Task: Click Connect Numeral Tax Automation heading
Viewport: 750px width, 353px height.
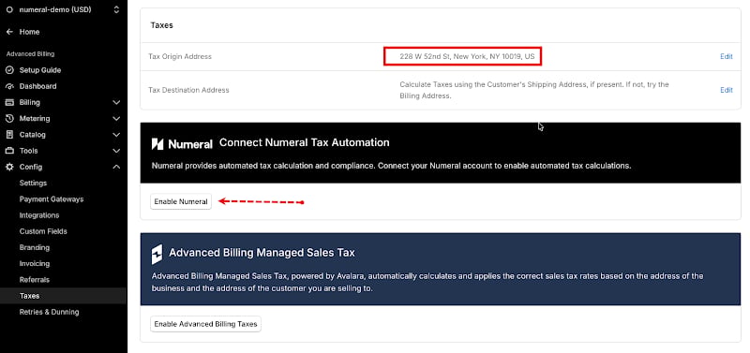Action: tap(304, 142)
